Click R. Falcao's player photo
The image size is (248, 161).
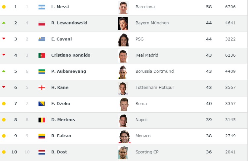click(x=123, y=136)
